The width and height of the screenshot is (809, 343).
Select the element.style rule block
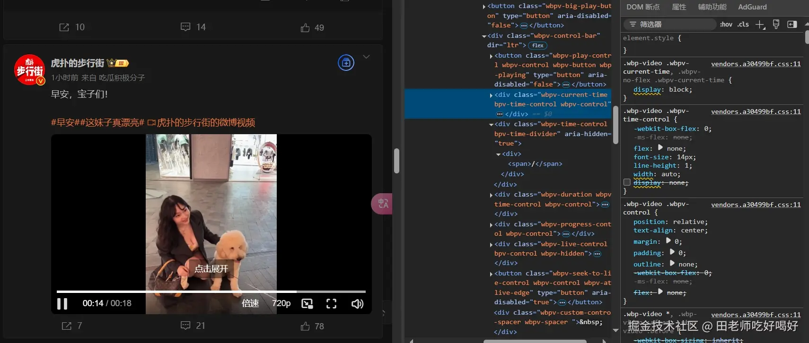712,44
